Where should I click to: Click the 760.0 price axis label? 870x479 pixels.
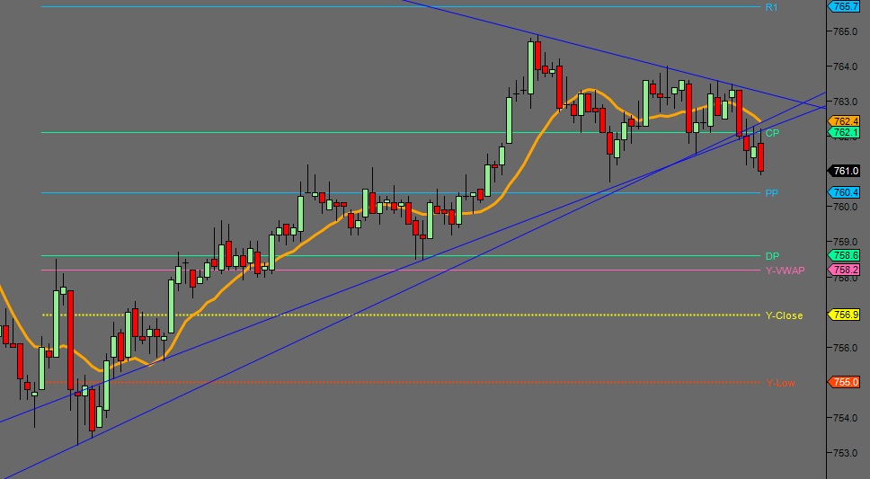[x=845, y=207]
